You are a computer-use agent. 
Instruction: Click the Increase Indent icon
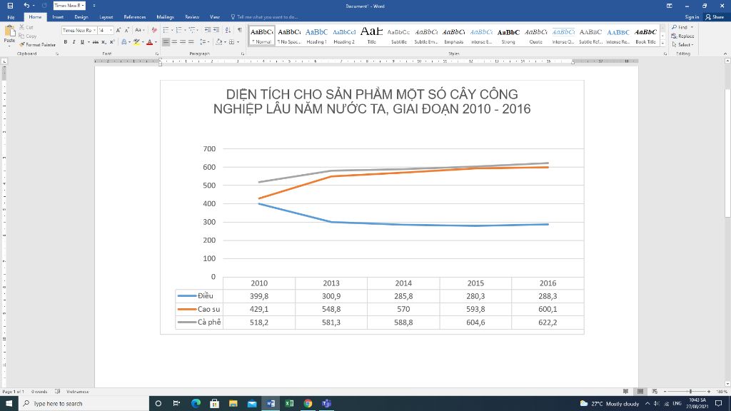click(216, 31)
